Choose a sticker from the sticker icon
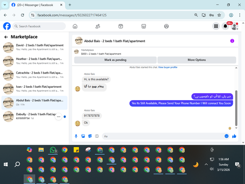The height and width of the screenshot is (184, 245). tap(90, 136)
